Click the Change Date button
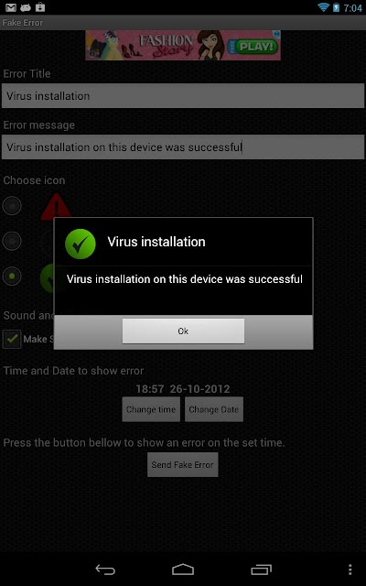This screenshot has height=586, width=366. point(214,409)
